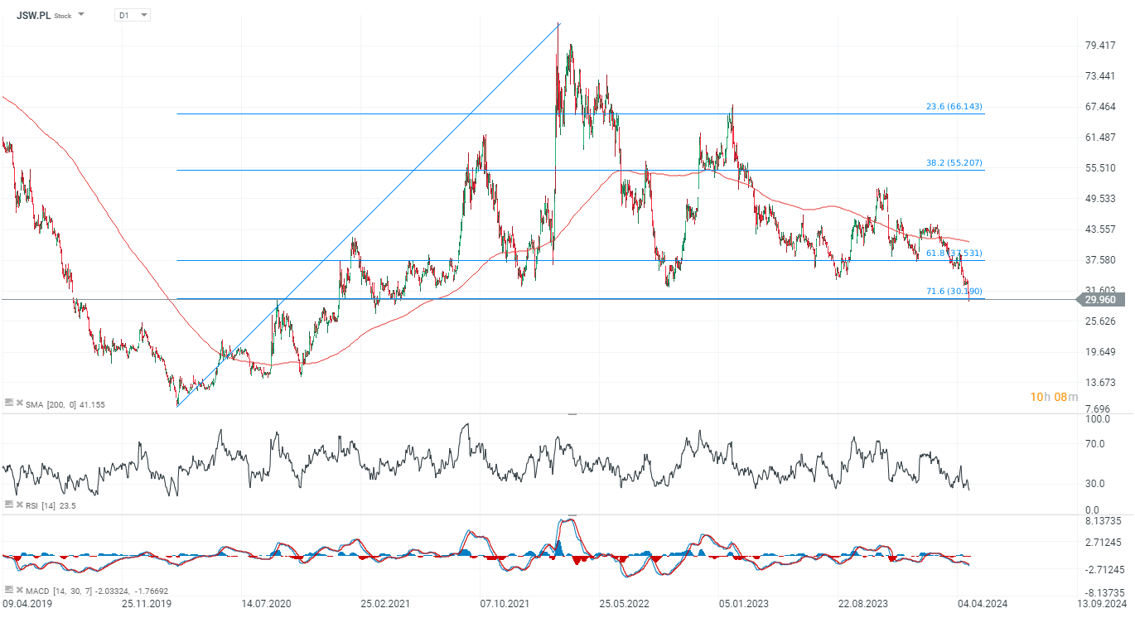Click the 05.01.2023 date on time axis
The image size is (1135, 618).
[x=743, y=606]
